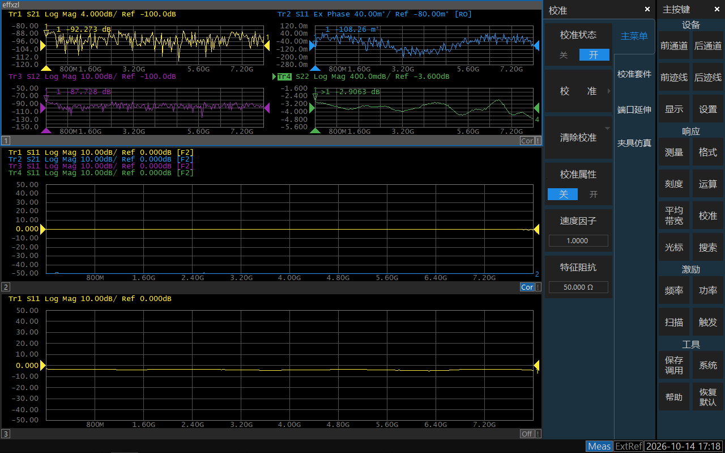Click the Off status indicator in window 3

[x=527, y=434]
